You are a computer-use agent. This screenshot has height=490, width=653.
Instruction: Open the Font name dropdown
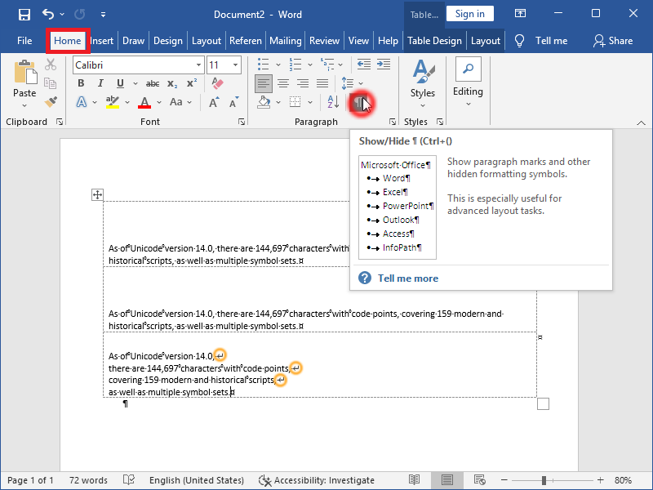[x=198, y=65]
